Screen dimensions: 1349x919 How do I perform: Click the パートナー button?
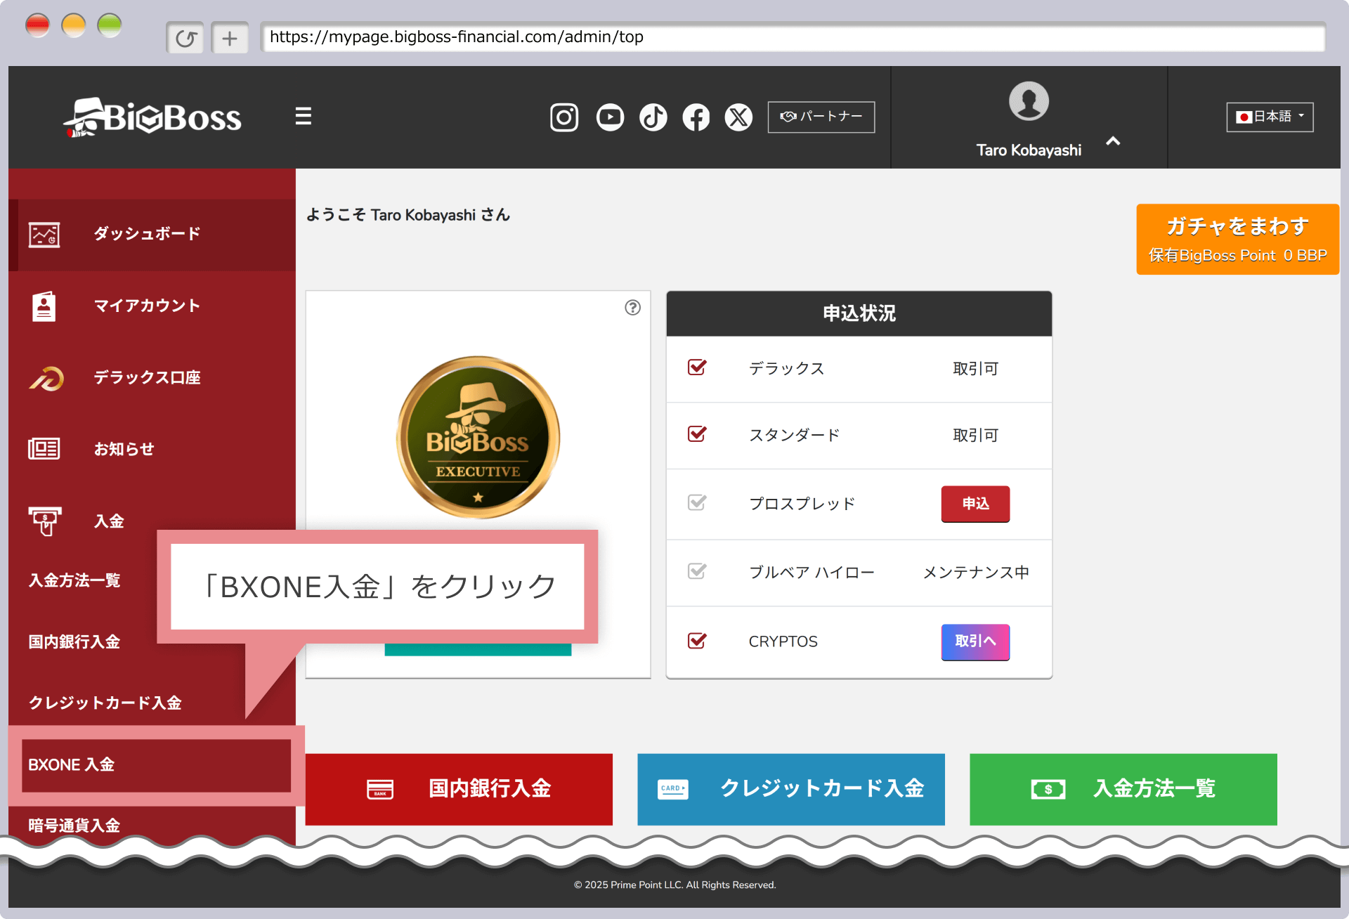pyautogui.click(x=821, y=117)
